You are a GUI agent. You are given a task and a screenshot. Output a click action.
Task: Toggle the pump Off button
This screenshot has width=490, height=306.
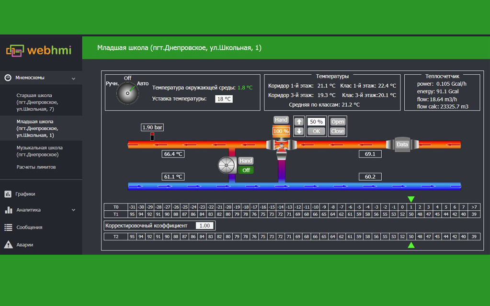click(246, 170)
